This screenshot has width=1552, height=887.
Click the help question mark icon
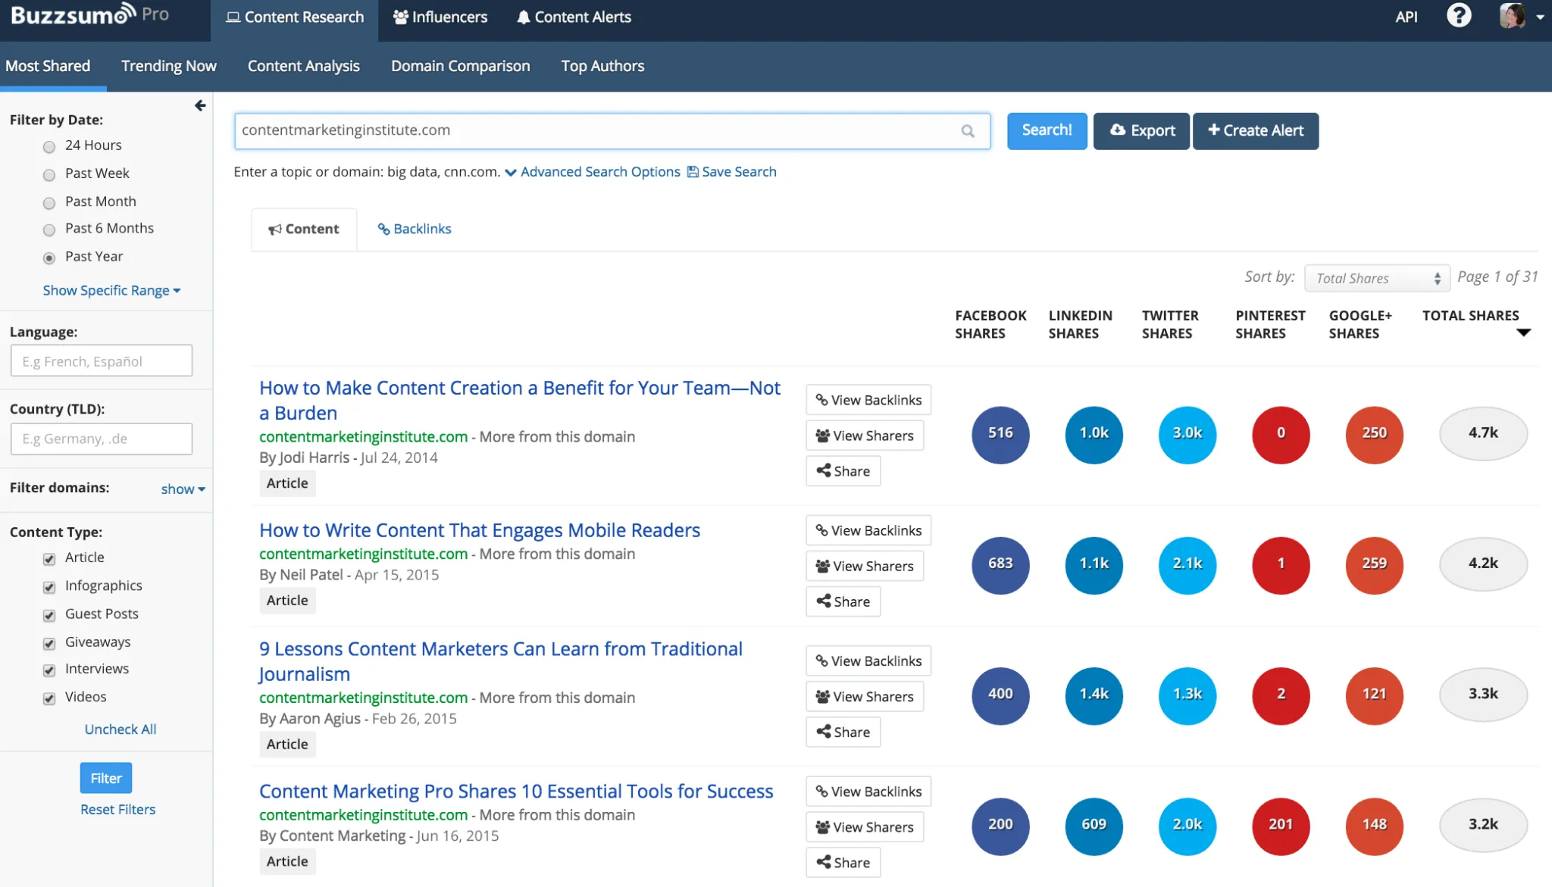(1458, 16)
